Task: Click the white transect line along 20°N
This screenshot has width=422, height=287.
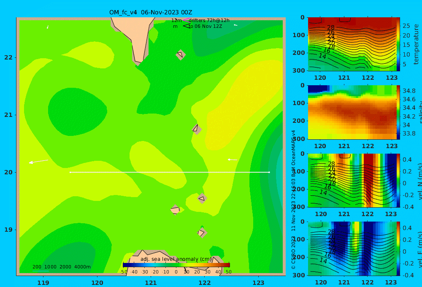Action: point(170,172)
